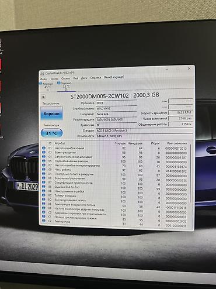Click the Общее время работы hours value

click(x=180, y=124)
